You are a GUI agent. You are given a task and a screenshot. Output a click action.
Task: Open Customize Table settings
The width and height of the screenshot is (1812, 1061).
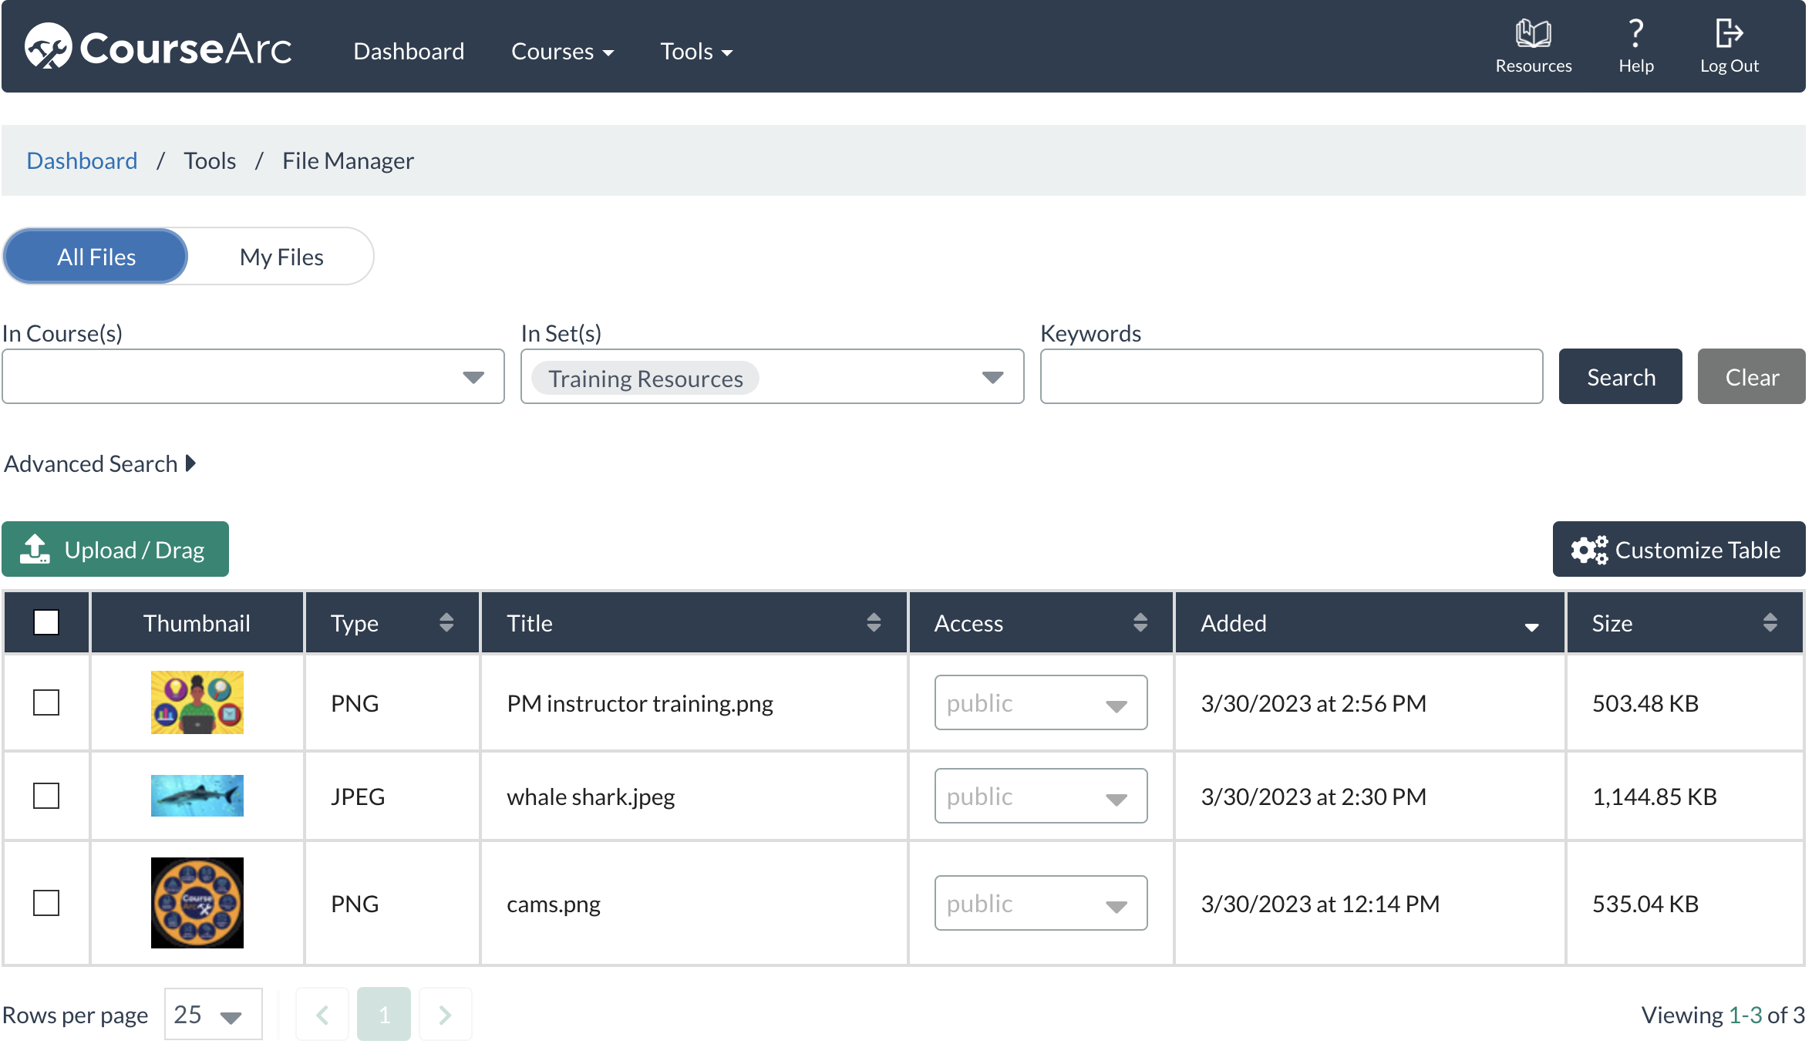tap(1678, 550)
